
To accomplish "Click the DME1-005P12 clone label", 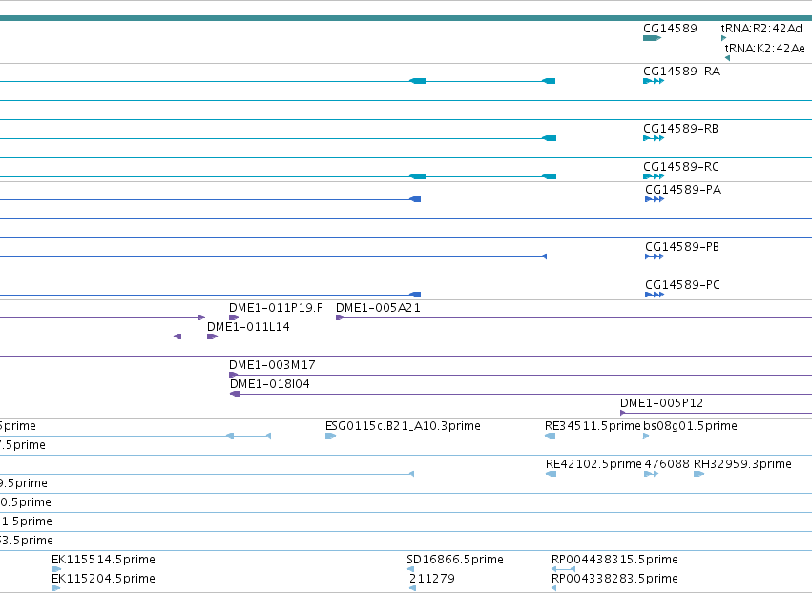I will tap(661, 403).
